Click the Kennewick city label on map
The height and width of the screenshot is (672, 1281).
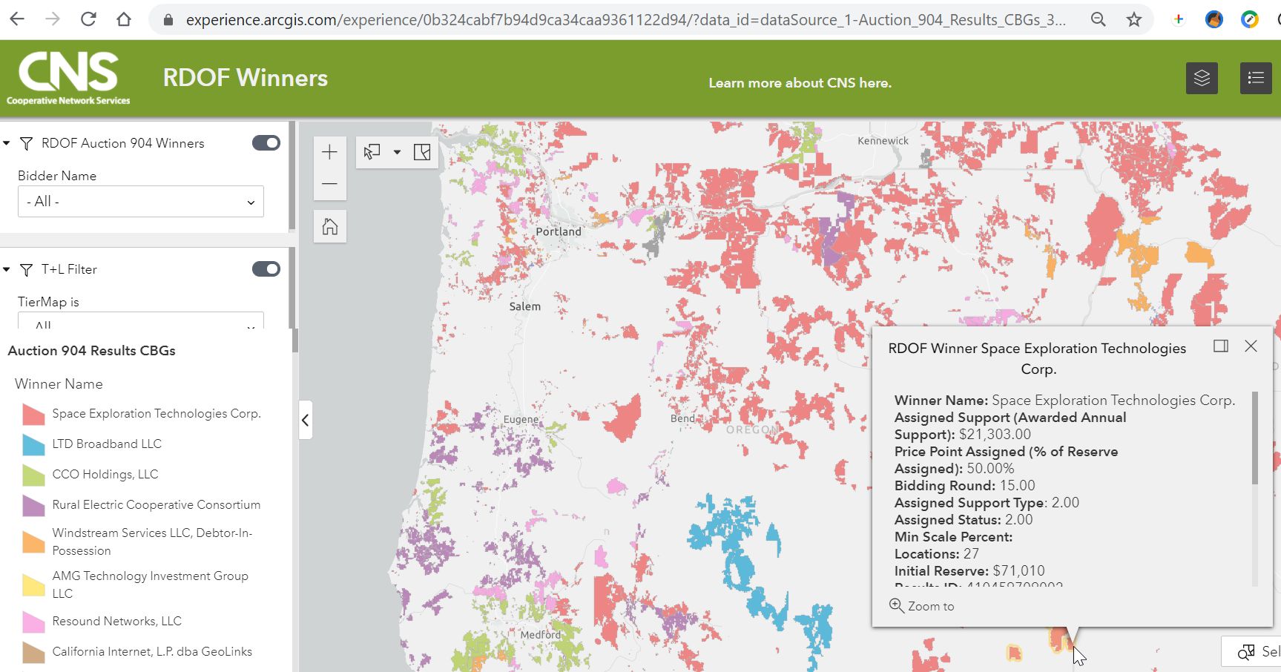pyautogui.click(x=883, y=141)
